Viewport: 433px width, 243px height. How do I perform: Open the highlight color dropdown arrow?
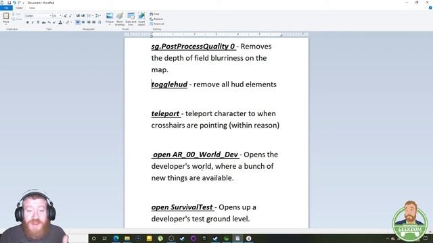click(x=71, y=22)
